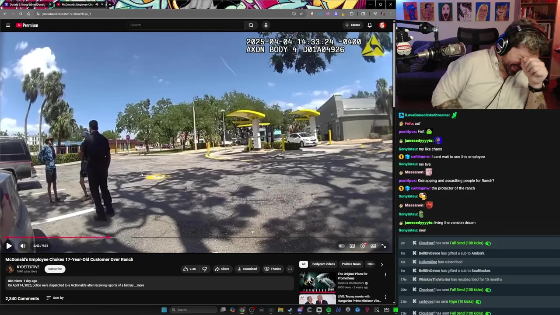
Task: Open the Create button
Action: (353, 25)
